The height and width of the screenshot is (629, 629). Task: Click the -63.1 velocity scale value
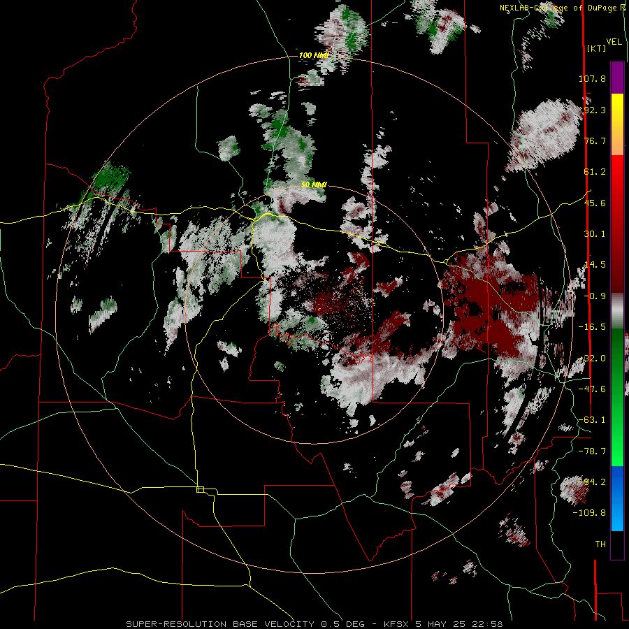click(592, 420)
